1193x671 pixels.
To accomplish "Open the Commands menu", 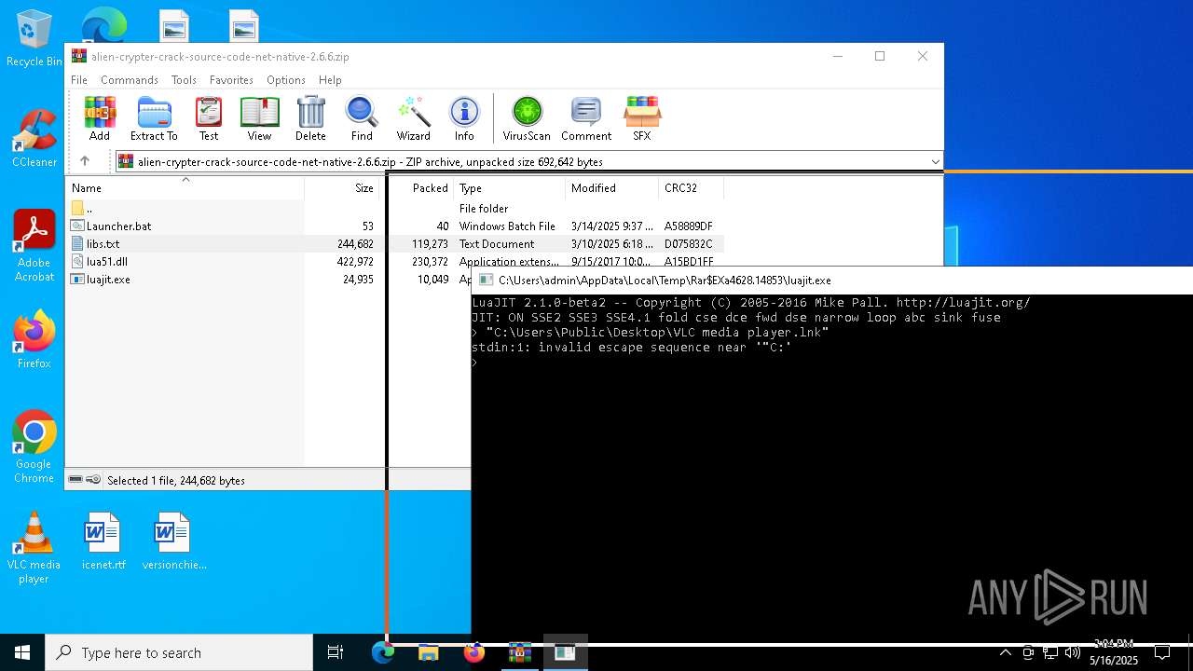I will click(130, 80).
